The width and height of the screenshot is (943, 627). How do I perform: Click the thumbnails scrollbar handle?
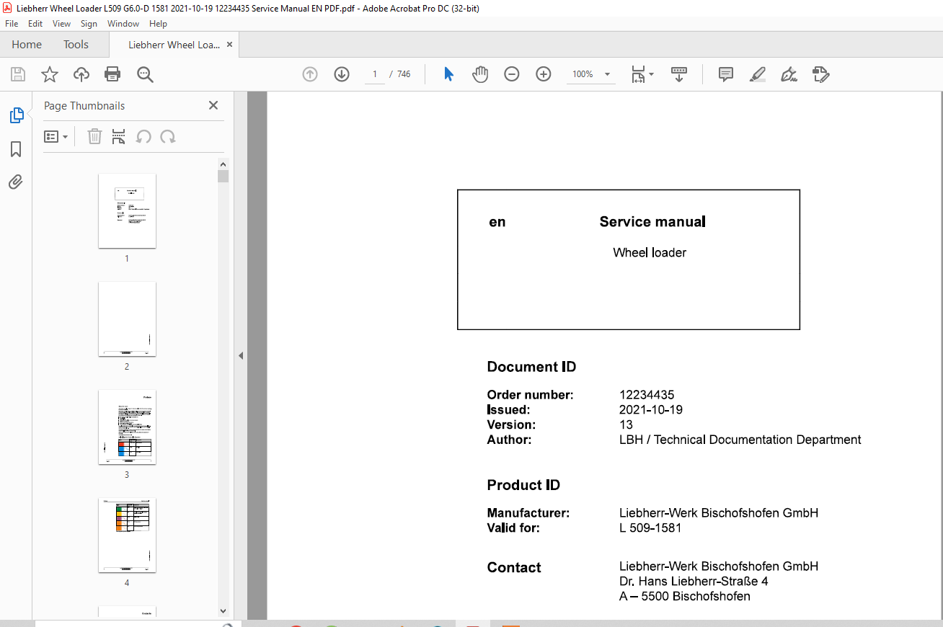(223, 177)
